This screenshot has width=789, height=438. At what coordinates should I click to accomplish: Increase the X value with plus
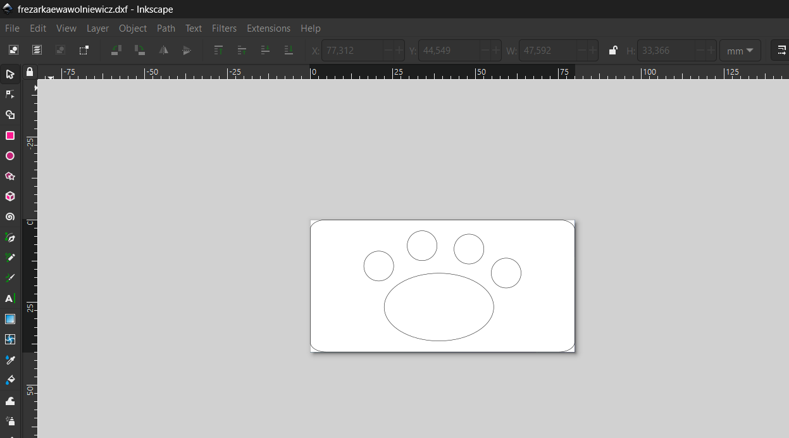pyautogui.click(x=399, y=51)
